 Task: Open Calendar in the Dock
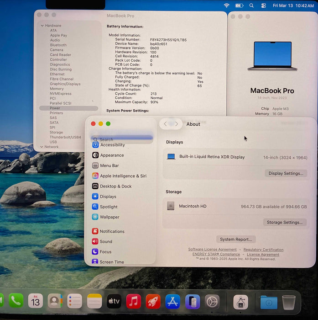pos(36,301)
